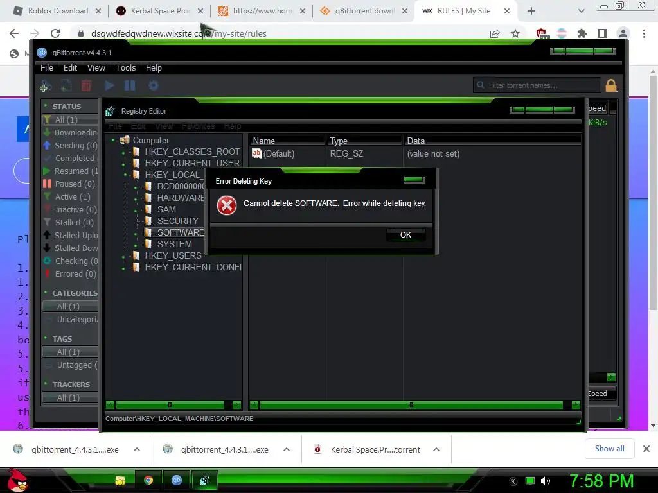The width and height of the screenshot is (658, 493).
Task: Click Show all downloads button
Action: (x=609, y=449)
